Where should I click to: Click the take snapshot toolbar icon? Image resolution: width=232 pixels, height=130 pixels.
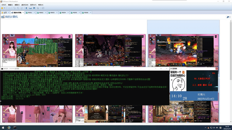pos(14,8)
